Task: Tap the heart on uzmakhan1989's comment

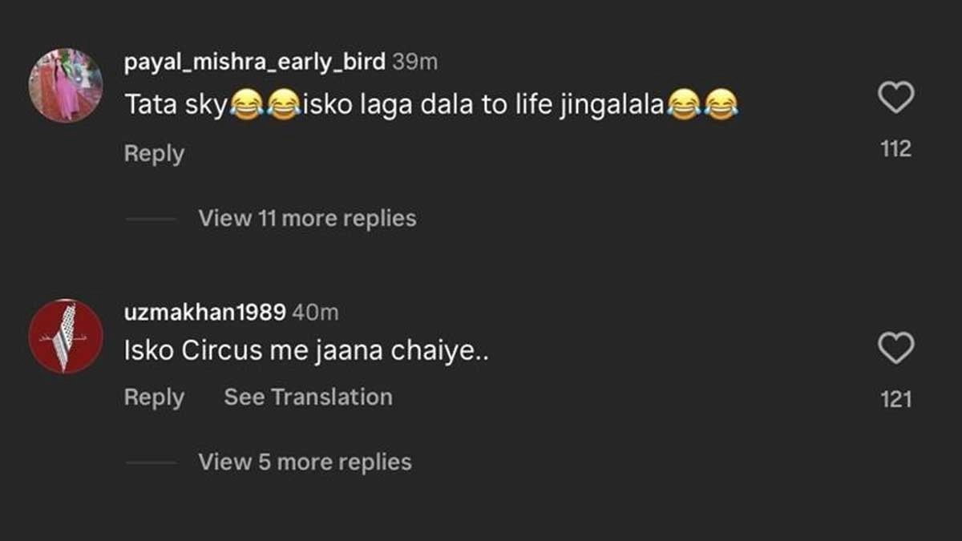Action: [x=895, y=349]
